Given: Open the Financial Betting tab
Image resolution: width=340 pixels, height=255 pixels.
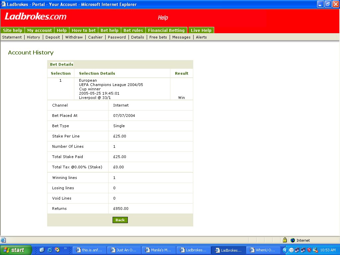Looking at the screenshot, I should (166, 30).
